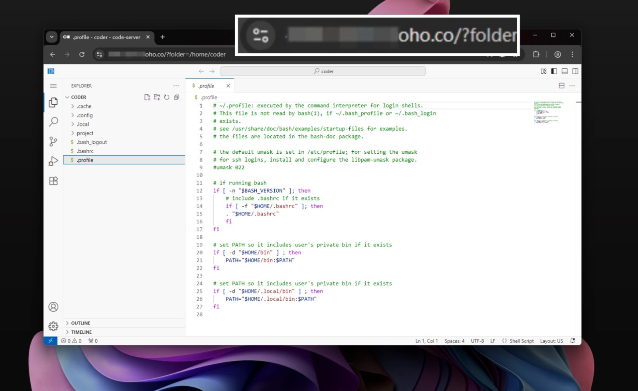Open the Run and Debug view
The width and height of the screenshot is (638, 391).
point(53,161)
